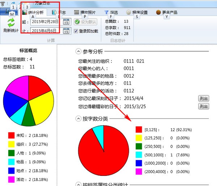Click the yellow slice of the tag pie chart
This screenshot has height=186, width=217.
[x=43, y=107]
